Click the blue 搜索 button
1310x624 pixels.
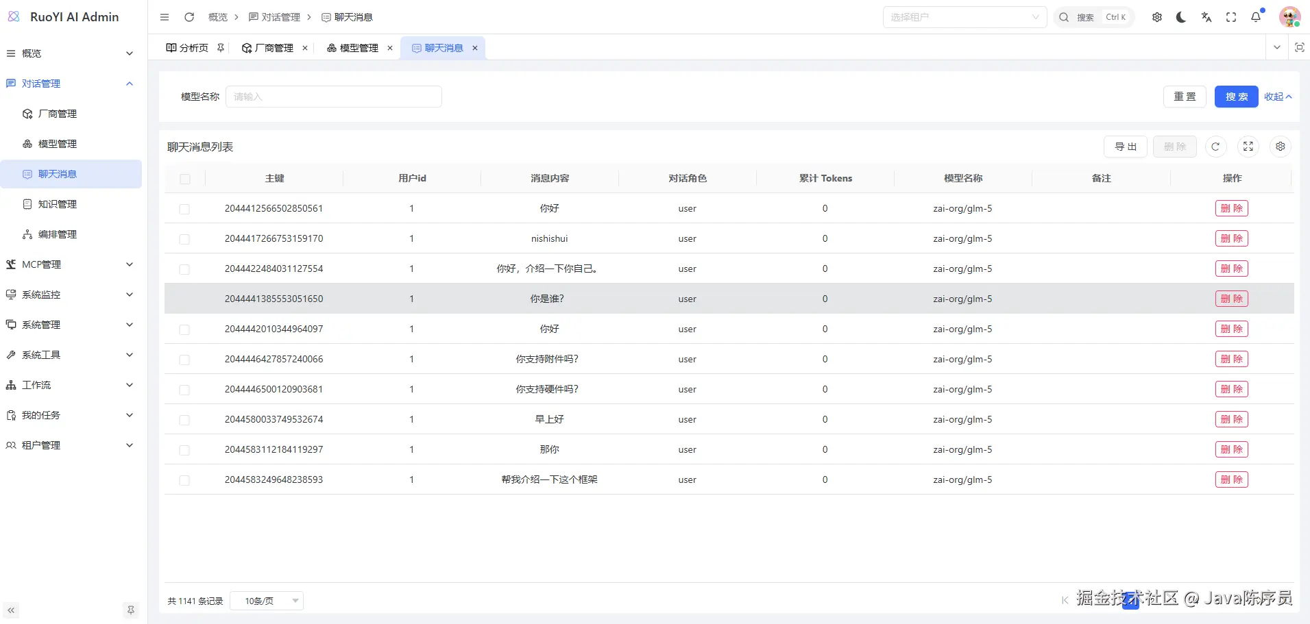click(1236, 97)
